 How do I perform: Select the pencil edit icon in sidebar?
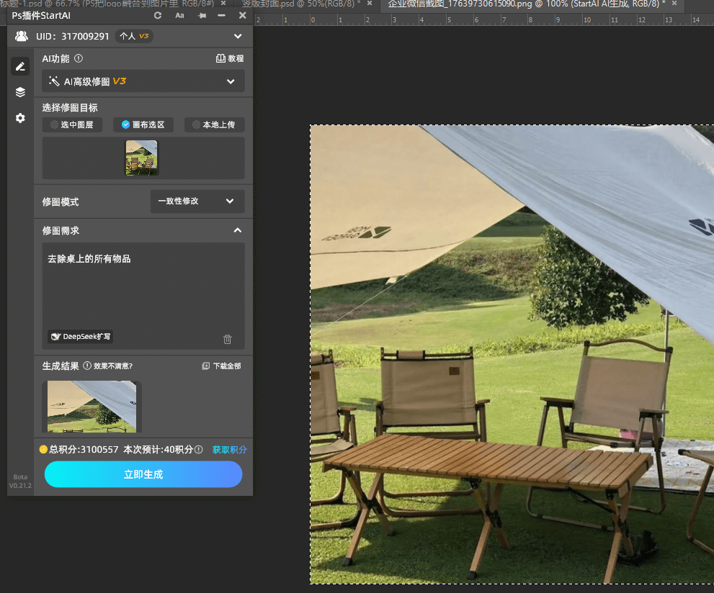[20, 66]
